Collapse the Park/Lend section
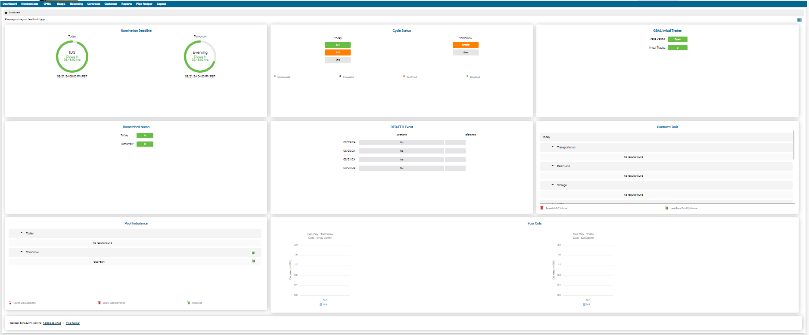809x335 pixels. [553, 166]
